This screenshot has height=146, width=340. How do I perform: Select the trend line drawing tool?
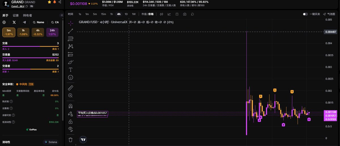tap(71, 31)
